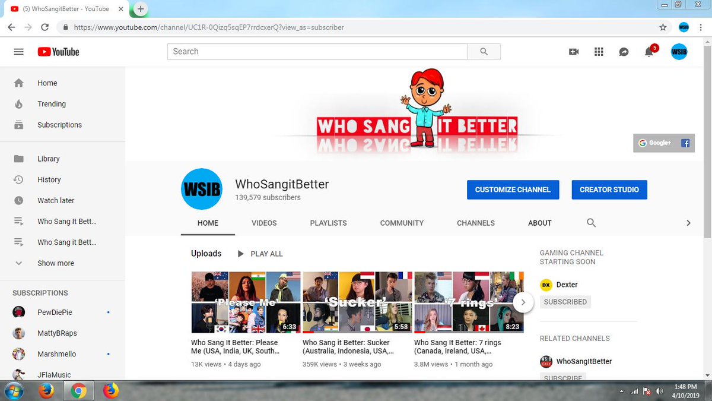Open Chrome from the taskbar

click(x=78, y=390)
